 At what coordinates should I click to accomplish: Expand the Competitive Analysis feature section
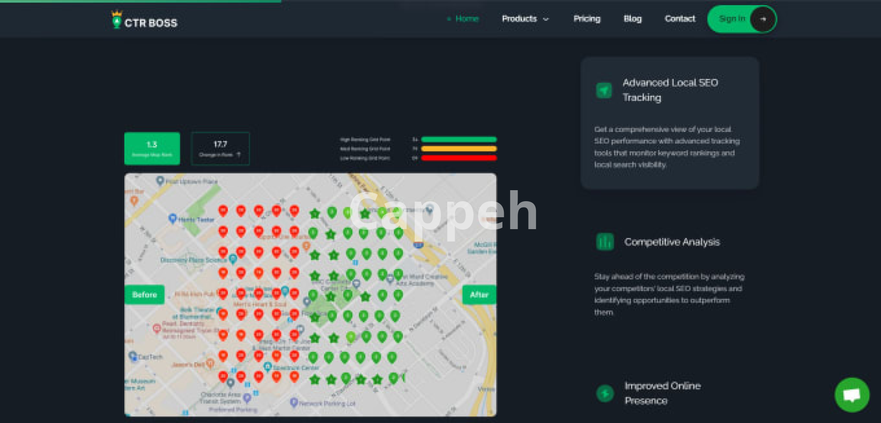point(671,242)
